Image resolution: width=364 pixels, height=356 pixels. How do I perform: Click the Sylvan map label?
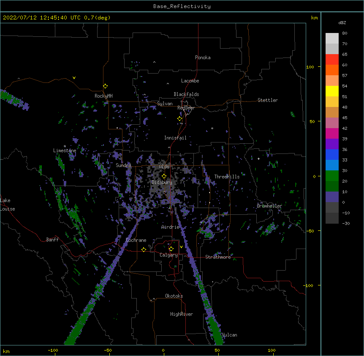[165, 104]
